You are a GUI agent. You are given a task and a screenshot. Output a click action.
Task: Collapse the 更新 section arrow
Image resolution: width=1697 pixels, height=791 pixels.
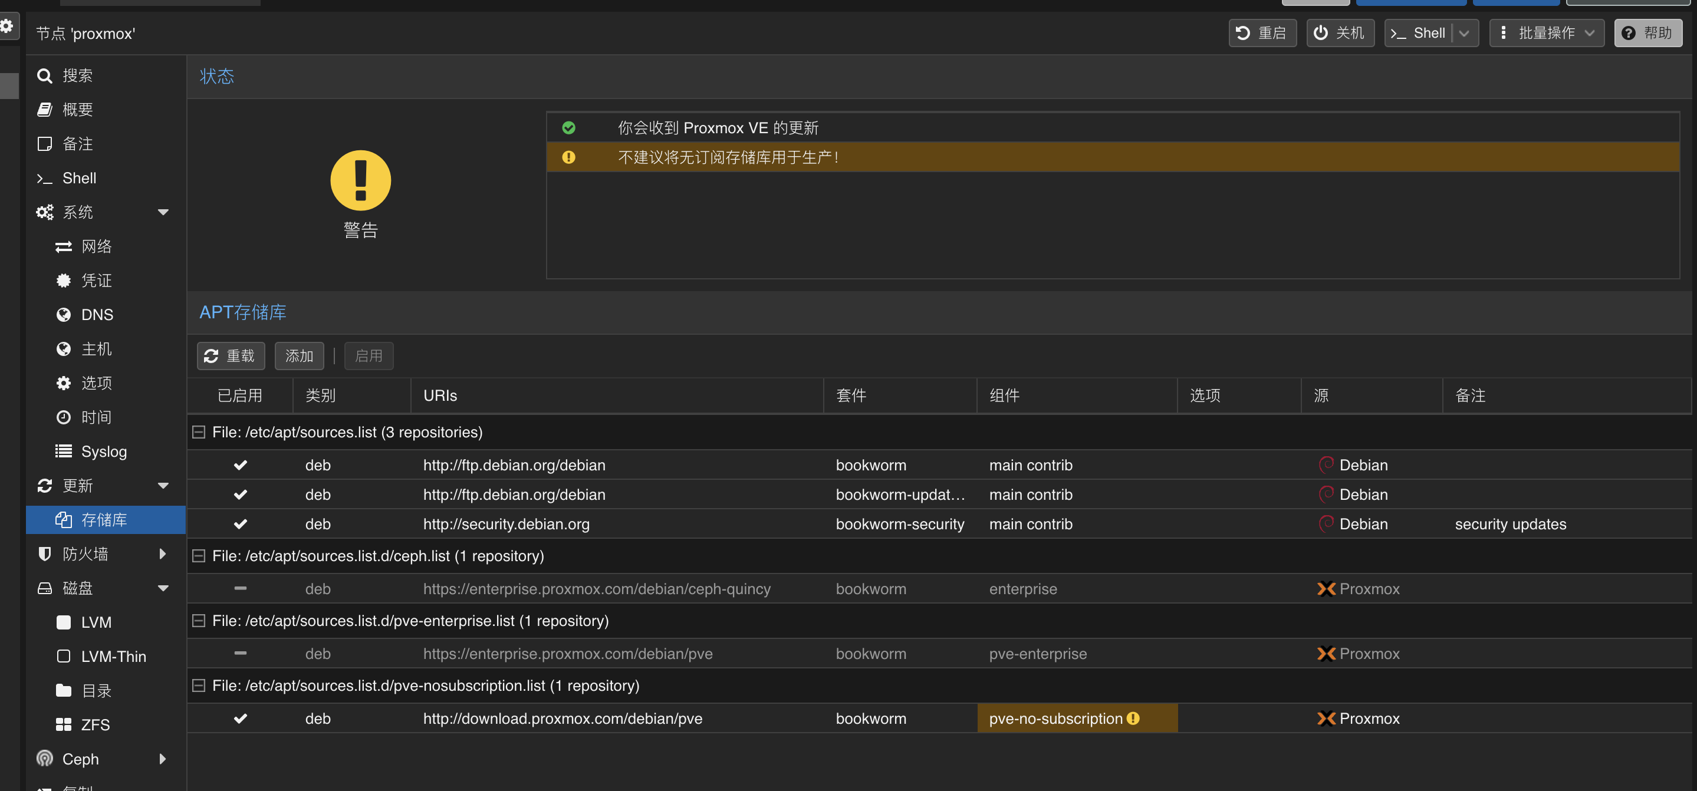pyautogui.click(x=163, y=486)
